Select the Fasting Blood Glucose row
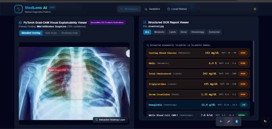 click(x=198, y=53)
